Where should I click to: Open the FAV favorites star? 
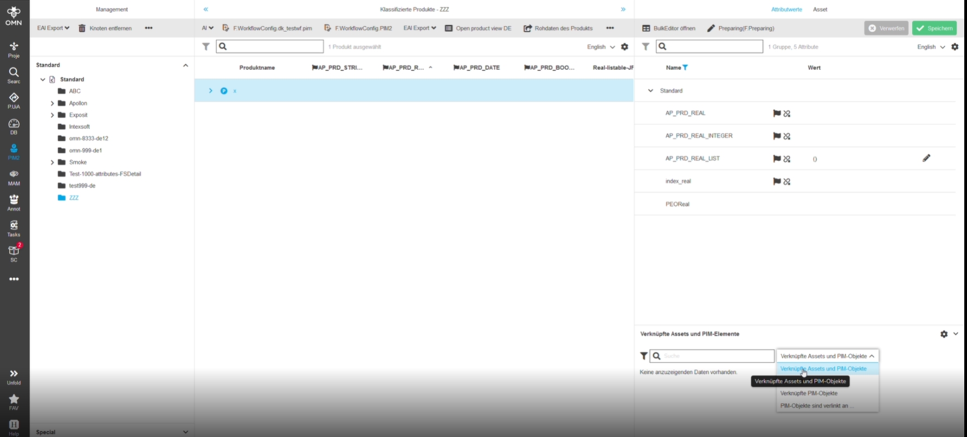[14, 402]
